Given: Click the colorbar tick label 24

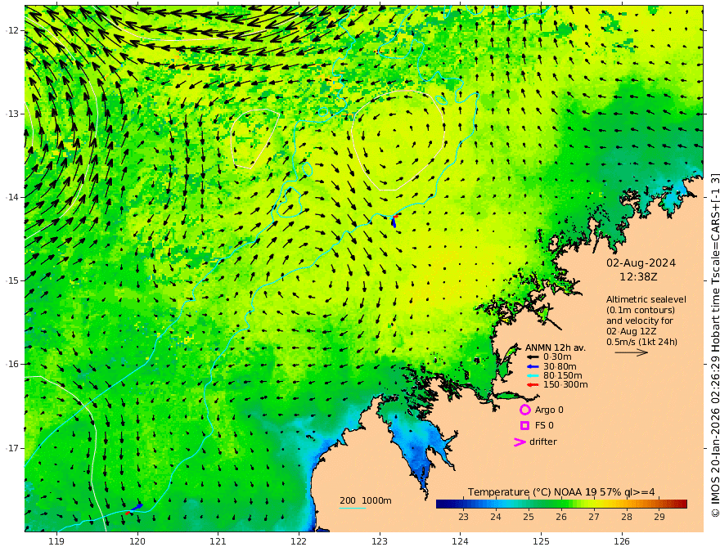Looking at the screenshot, I should pos(496,517).
